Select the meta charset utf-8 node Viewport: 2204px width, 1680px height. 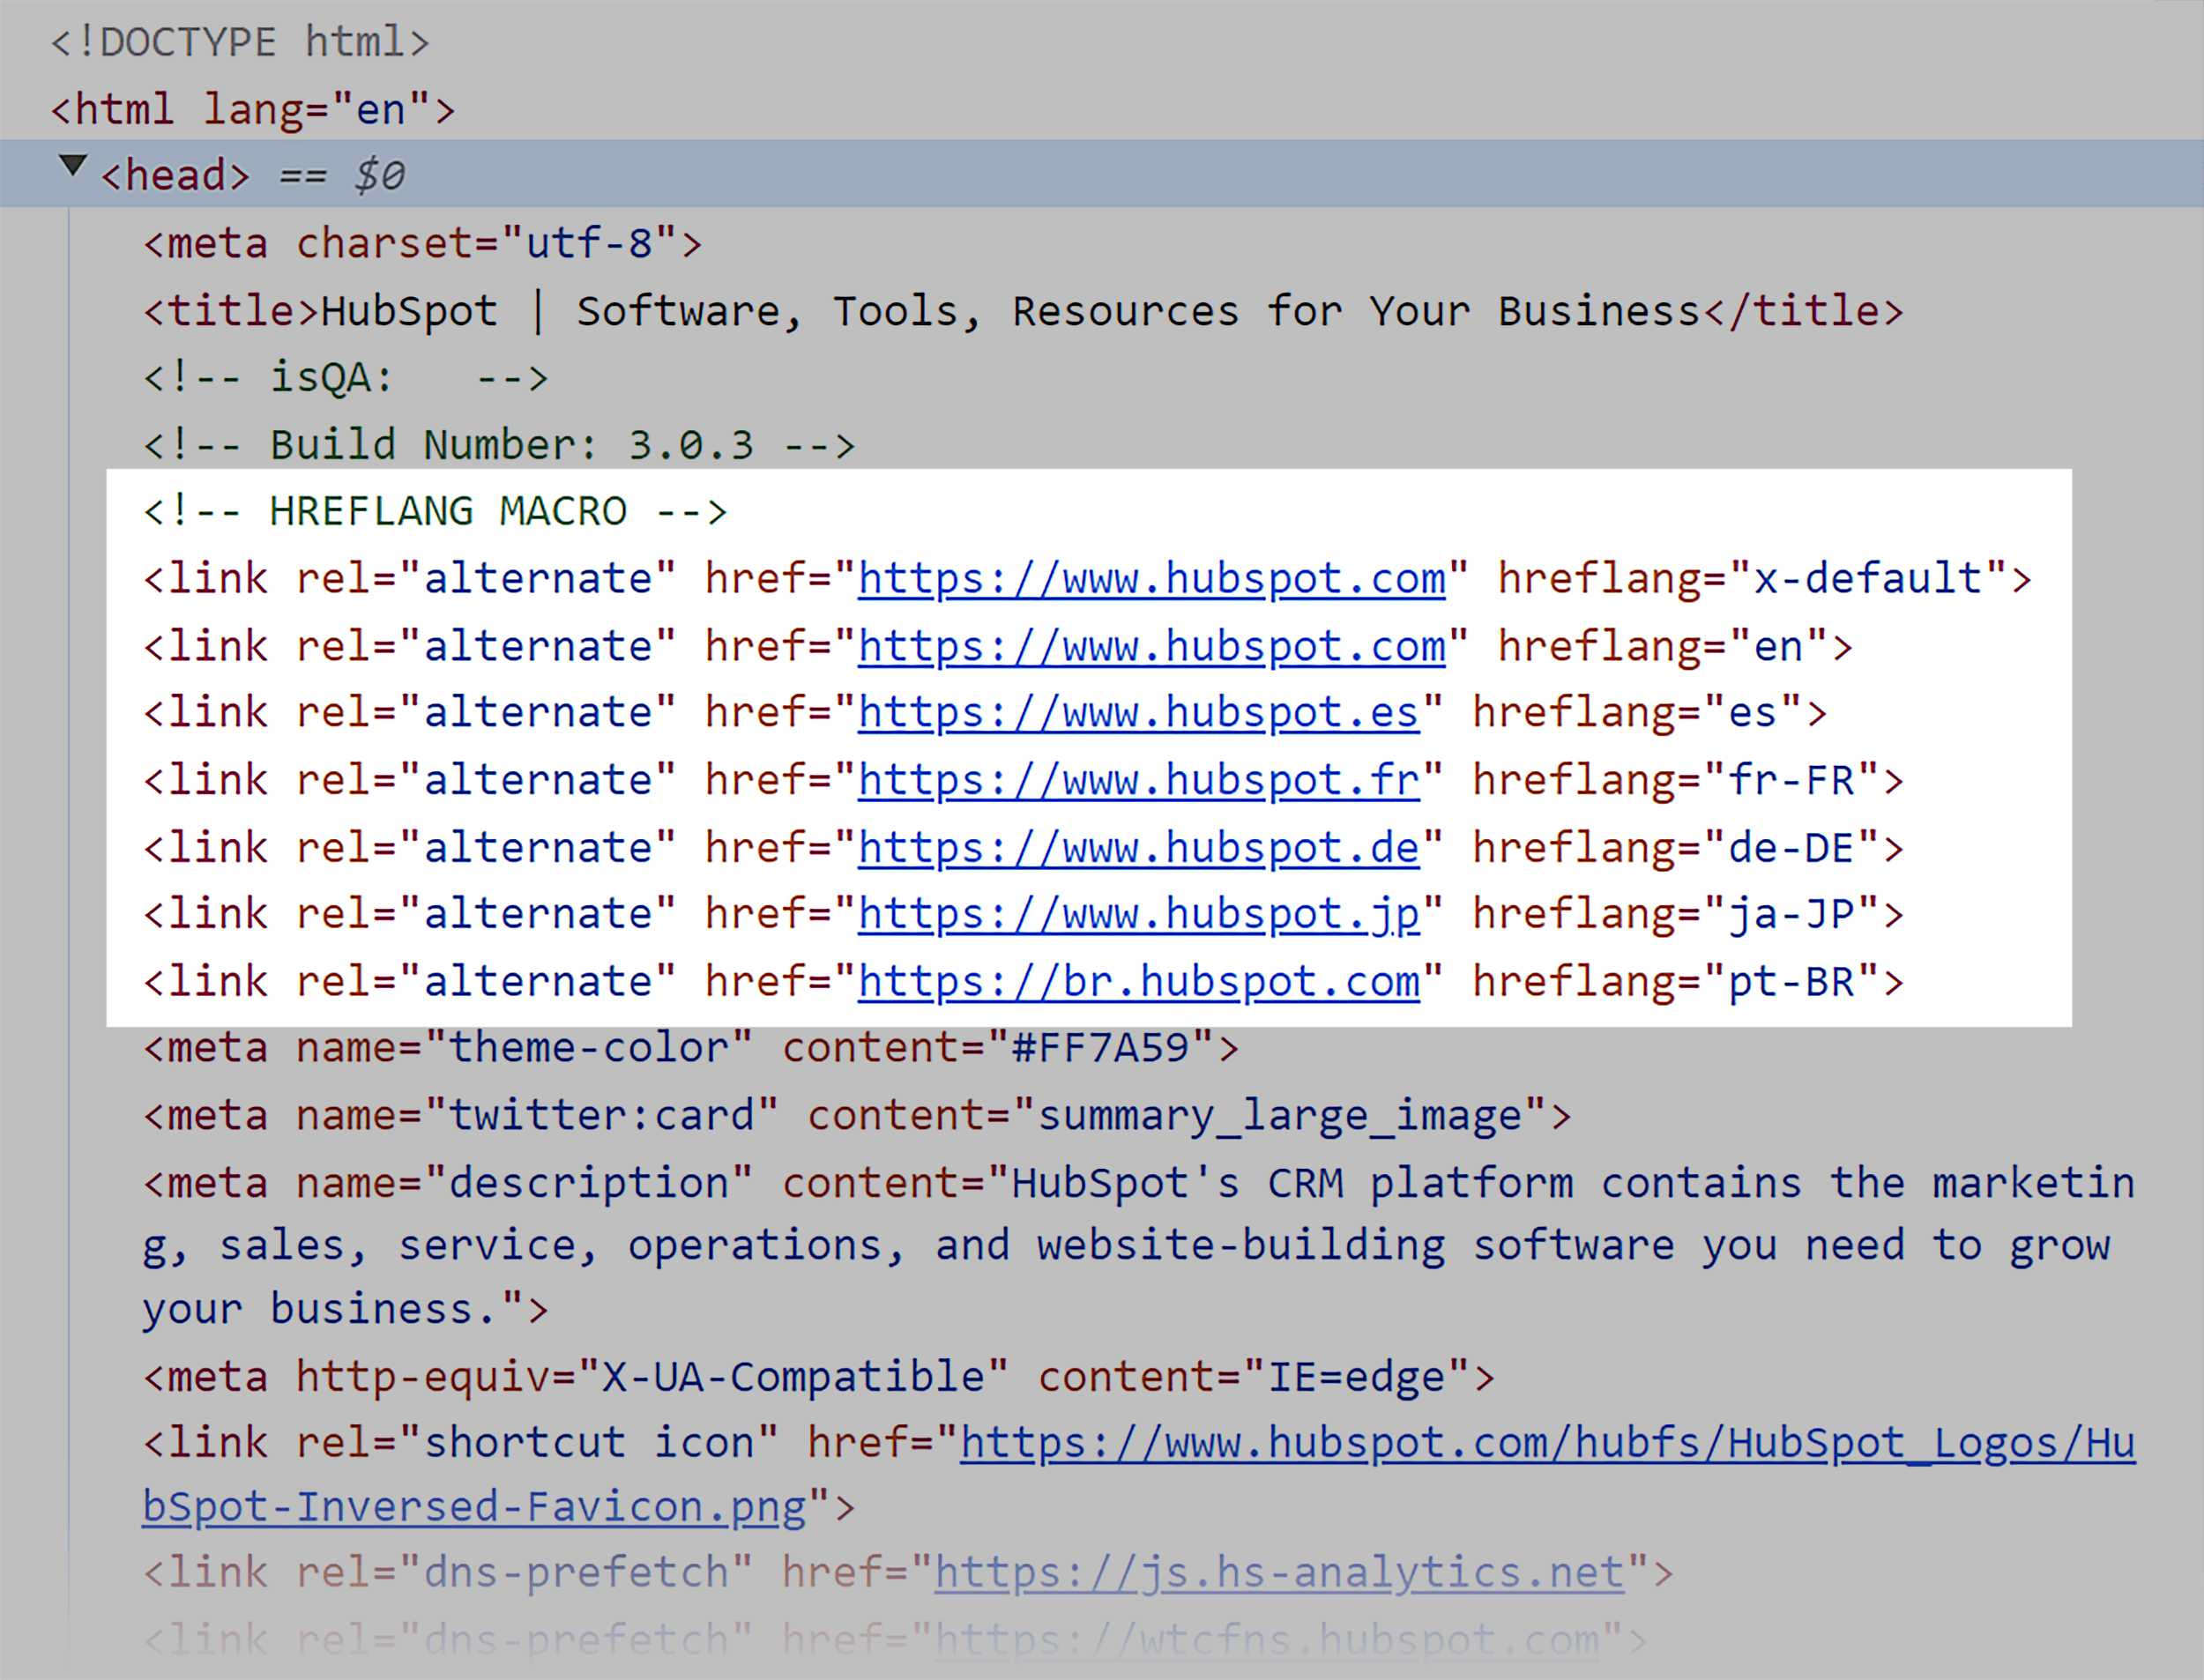tap(423, 244)
